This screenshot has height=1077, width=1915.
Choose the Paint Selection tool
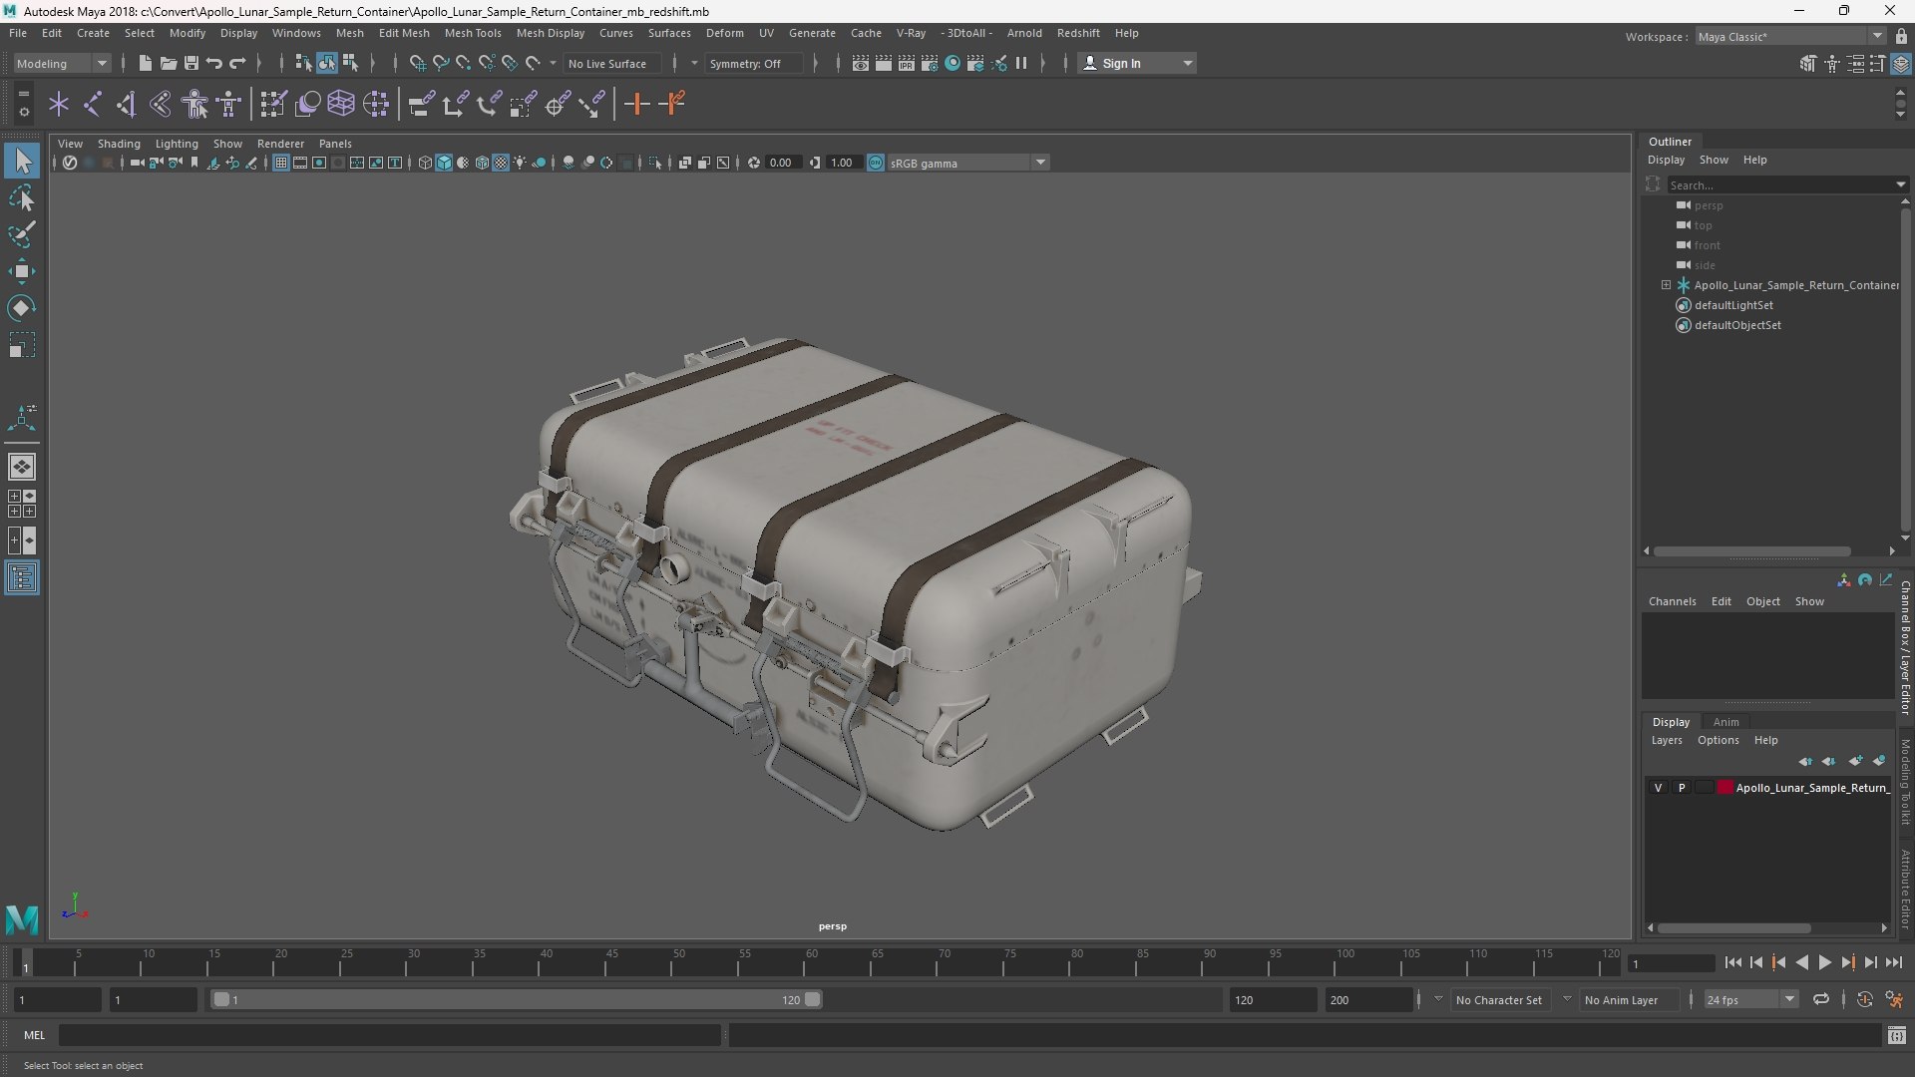[22, 234]
